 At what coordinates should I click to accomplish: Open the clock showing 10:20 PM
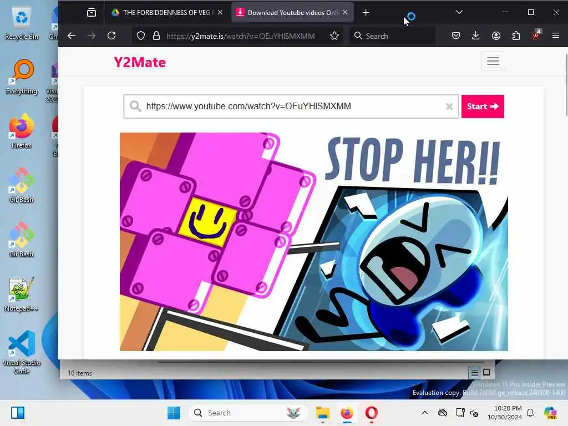pyautogui.click(x=505, y=413)
